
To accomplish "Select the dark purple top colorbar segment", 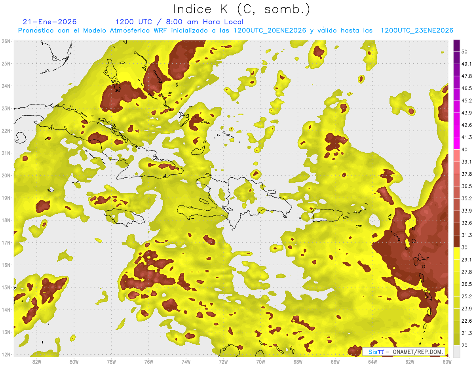I will pyautogui.click(x=456, y=45).
